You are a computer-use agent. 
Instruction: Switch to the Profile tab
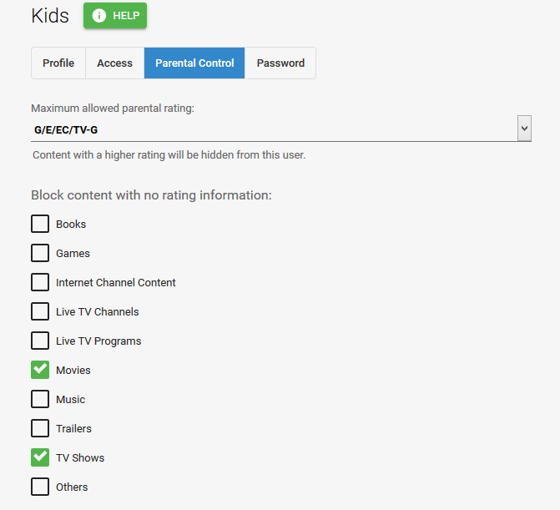[x=58, y=63]
